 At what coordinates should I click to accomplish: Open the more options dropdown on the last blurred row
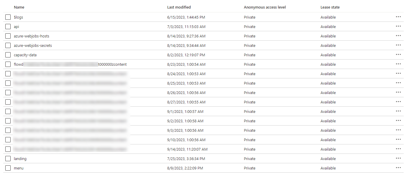tap(398, 149)
